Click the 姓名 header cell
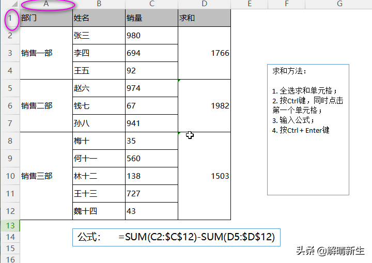The image size is (372, 263). (99, 18)
